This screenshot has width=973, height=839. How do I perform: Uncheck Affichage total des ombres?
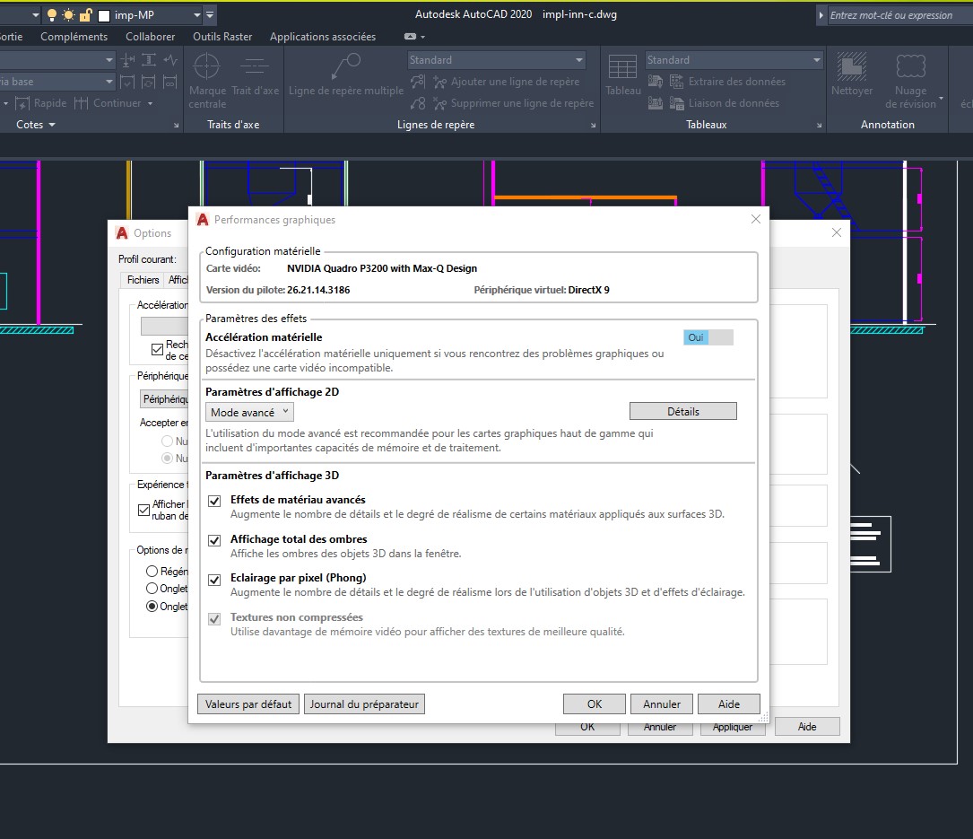click(x=214, y=540)
